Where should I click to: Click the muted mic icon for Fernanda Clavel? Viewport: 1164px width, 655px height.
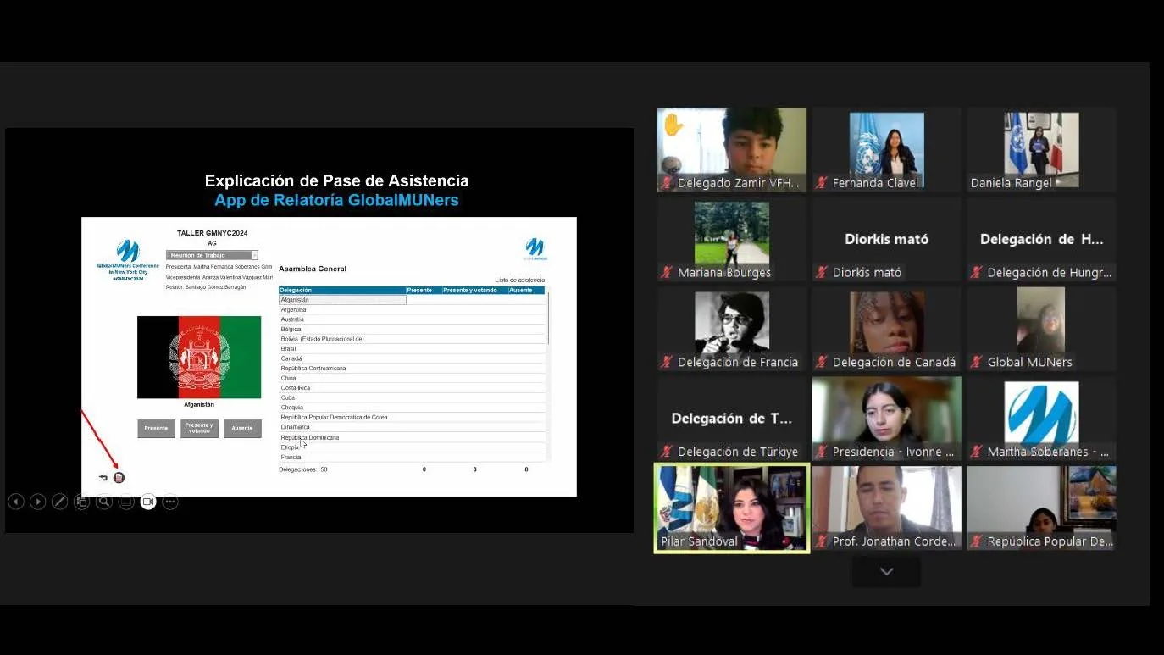pyautogui.click(x=822, y=183)
